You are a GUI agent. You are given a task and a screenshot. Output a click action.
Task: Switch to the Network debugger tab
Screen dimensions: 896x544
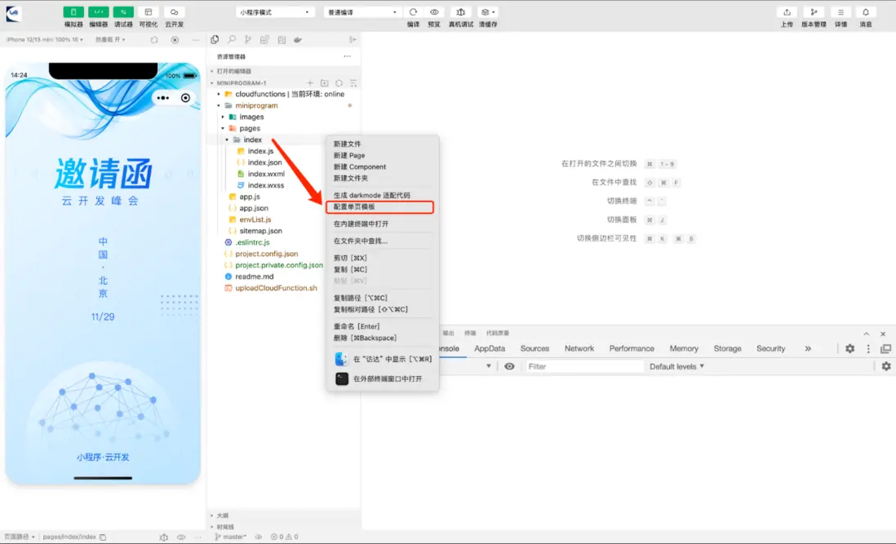click(x=579, y=348)
